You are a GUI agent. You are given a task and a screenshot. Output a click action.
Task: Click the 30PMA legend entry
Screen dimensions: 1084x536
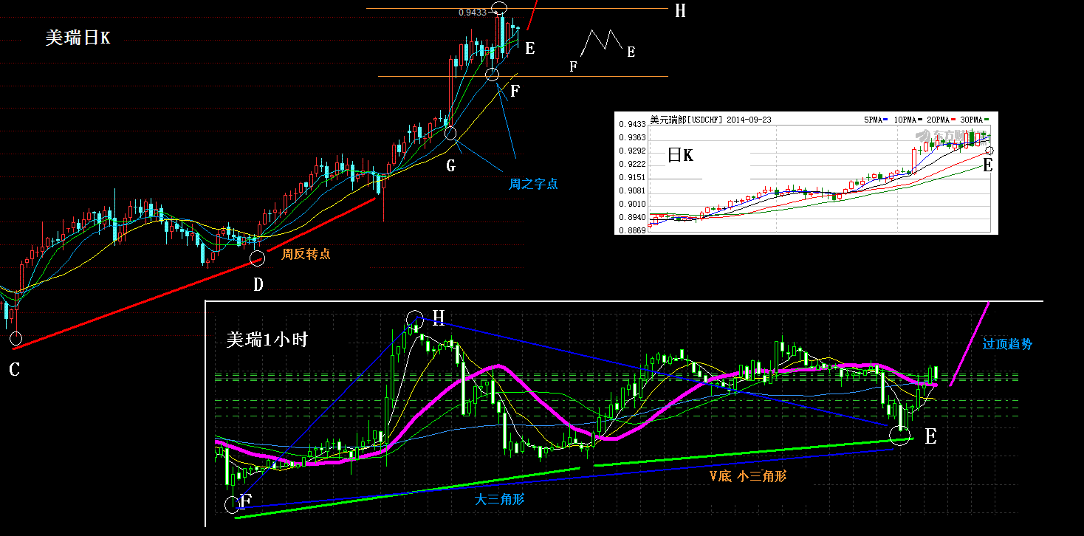[973, 120]
